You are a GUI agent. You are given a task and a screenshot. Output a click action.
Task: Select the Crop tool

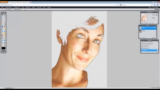2,15
